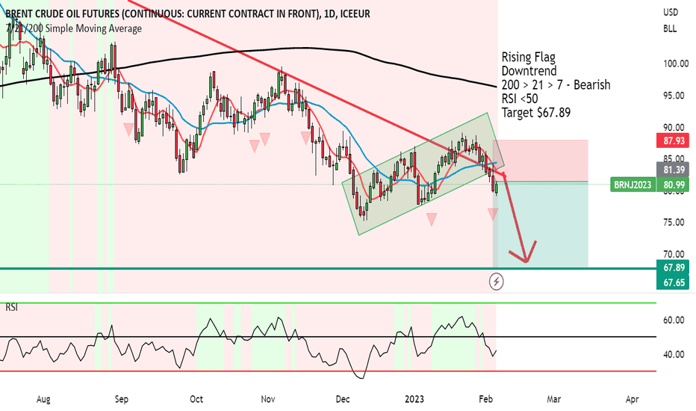Click the lightning bolt event icon

pos(497,281)
